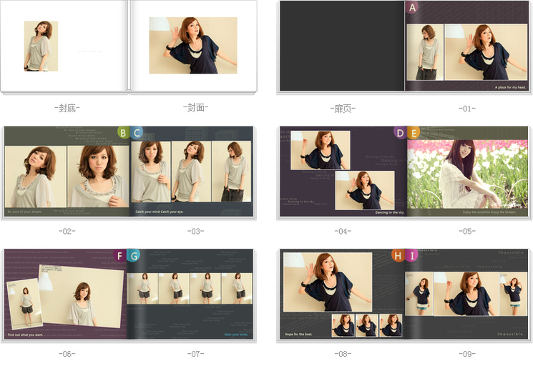The height and width of the screenshot is (371, 533).
Task: Click the pink letter A badge
Action: click(412, 9)
